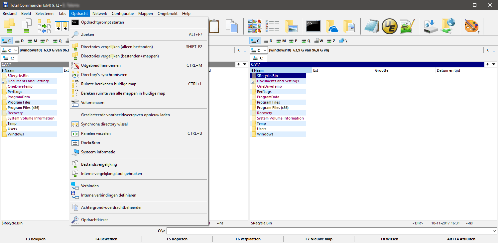Click the F6 Verplaatsen button
This screenshot has height=243, width=498.
[x=248, y=239]
